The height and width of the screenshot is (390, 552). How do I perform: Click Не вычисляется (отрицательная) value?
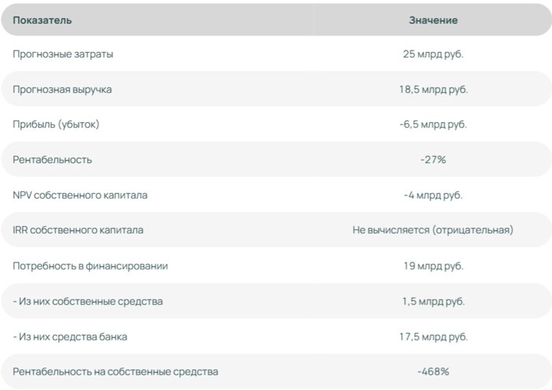[433, 230]
